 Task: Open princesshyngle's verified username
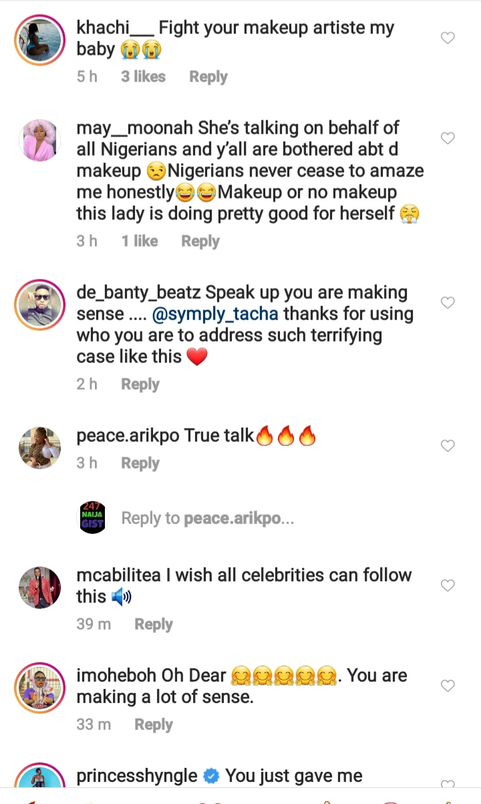(137, 776)
